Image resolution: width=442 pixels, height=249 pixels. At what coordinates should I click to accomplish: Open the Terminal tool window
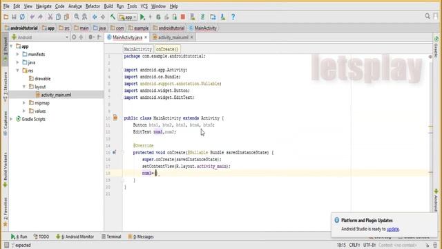tap(111, 237)
